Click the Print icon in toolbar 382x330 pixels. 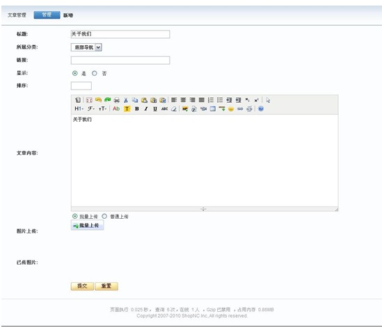point(117,100)
